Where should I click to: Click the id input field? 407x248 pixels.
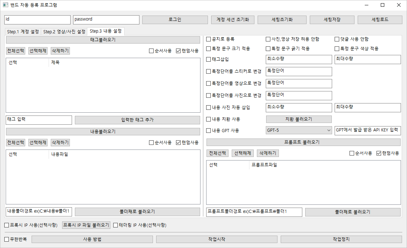[x=37, y=20]
